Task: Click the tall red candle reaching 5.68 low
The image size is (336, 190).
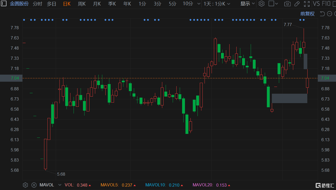Action: tap(45, 154)
